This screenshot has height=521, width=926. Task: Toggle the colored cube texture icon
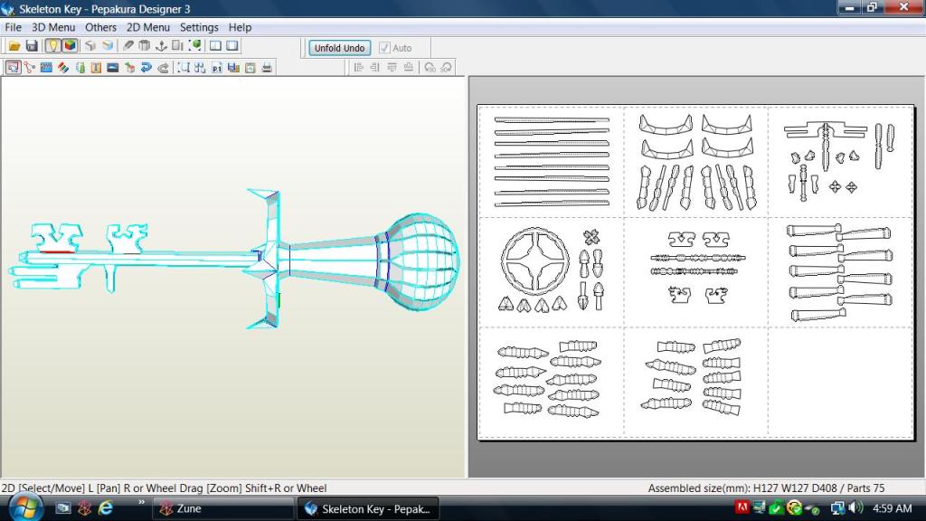(70, 45)
